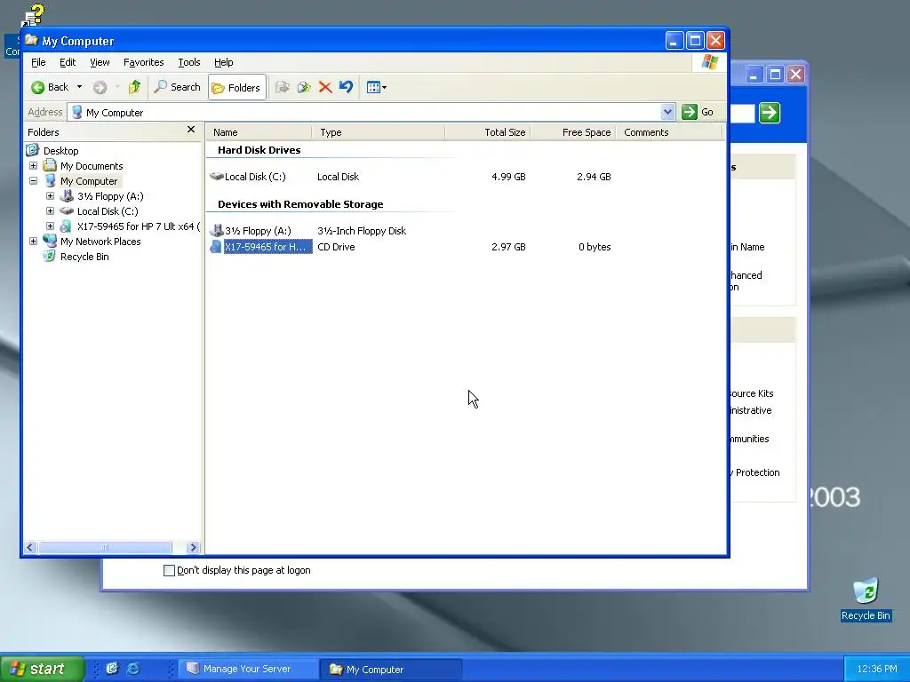Viewport: 910px width, 682px height.
Task: Open the Views dropdown button
Action: pyautogui.click(x=377, y=88)
